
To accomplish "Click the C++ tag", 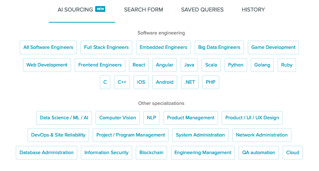I will pos(122,82).
